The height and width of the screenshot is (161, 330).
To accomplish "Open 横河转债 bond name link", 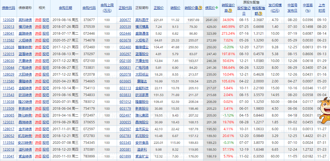I will (25, 27).
